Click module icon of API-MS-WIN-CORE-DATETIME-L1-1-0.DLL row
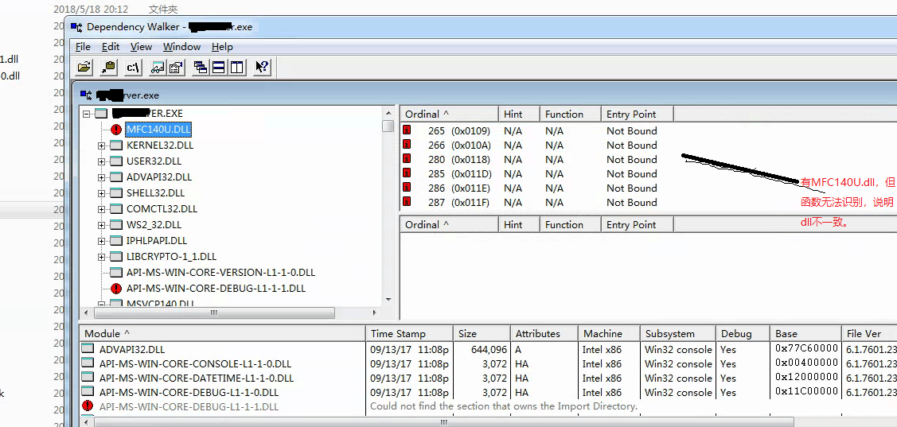897x427 pixels. coord(88,377)
